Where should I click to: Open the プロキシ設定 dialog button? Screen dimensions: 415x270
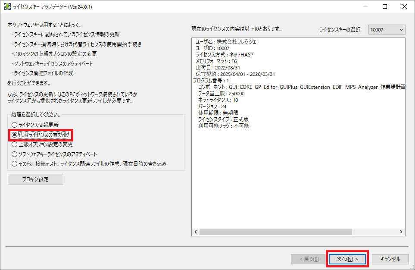click(35, 179)
